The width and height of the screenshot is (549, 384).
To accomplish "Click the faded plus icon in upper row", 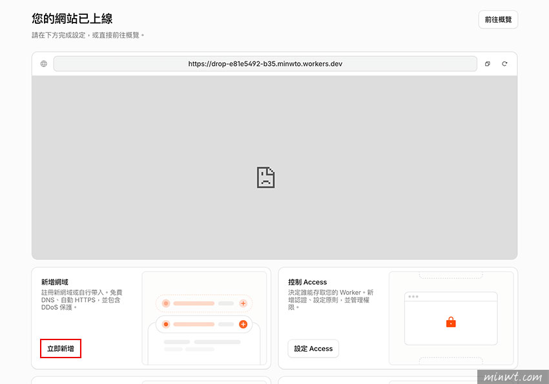I will point(243,303).
